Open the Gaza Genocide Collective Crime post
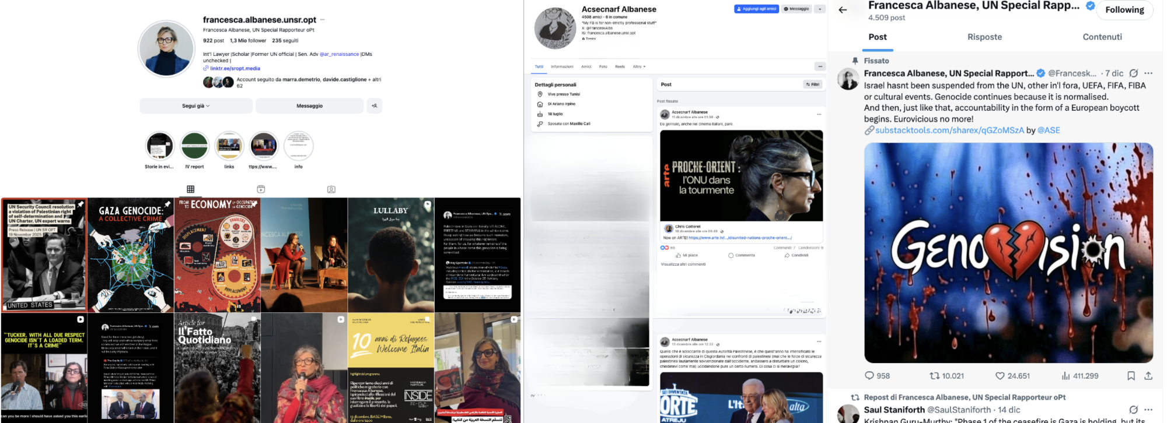The height and width of the screenshot is (423, 1167). (x=131, y=255)
